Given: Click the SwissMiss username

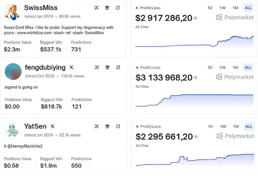Looking at the screenshot, I should 41,8.
